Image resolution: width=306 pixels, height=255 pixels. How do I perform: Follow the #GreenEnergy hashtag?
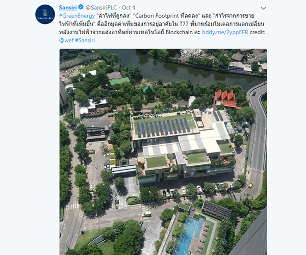click(77, 16)
